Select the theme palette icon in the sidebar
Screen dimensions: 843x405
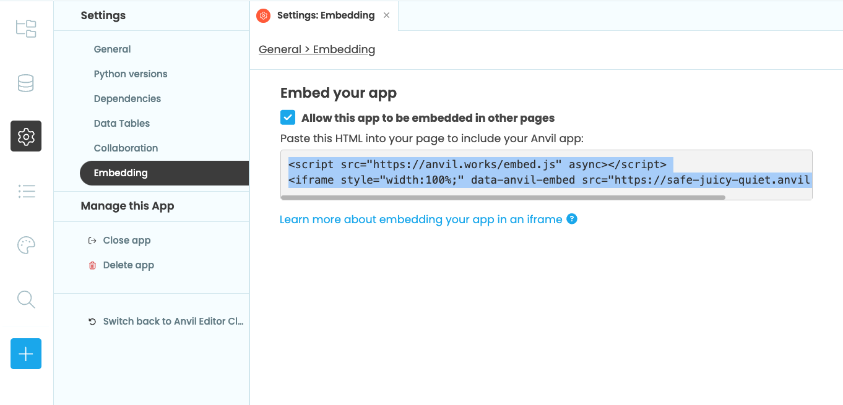point(25,245)
